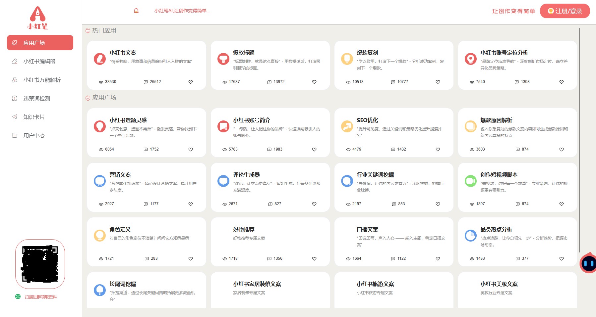This screenshot has width=596, height=317.
Task: Open the 小红书账号定位分析 icon
Action: (x=471, y=58)
